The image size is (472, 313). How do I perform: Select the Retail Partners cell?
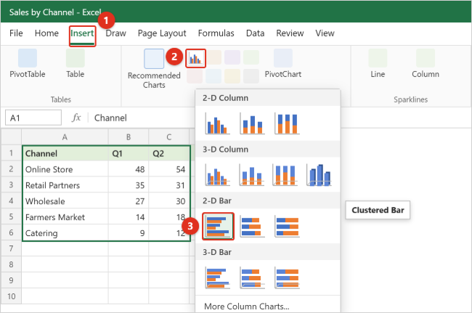point(65,185)
